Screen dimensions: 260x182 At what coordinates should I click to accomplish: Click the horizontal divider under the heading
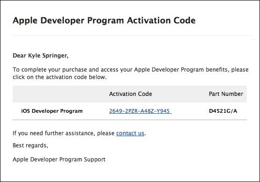tap(132, 35)
